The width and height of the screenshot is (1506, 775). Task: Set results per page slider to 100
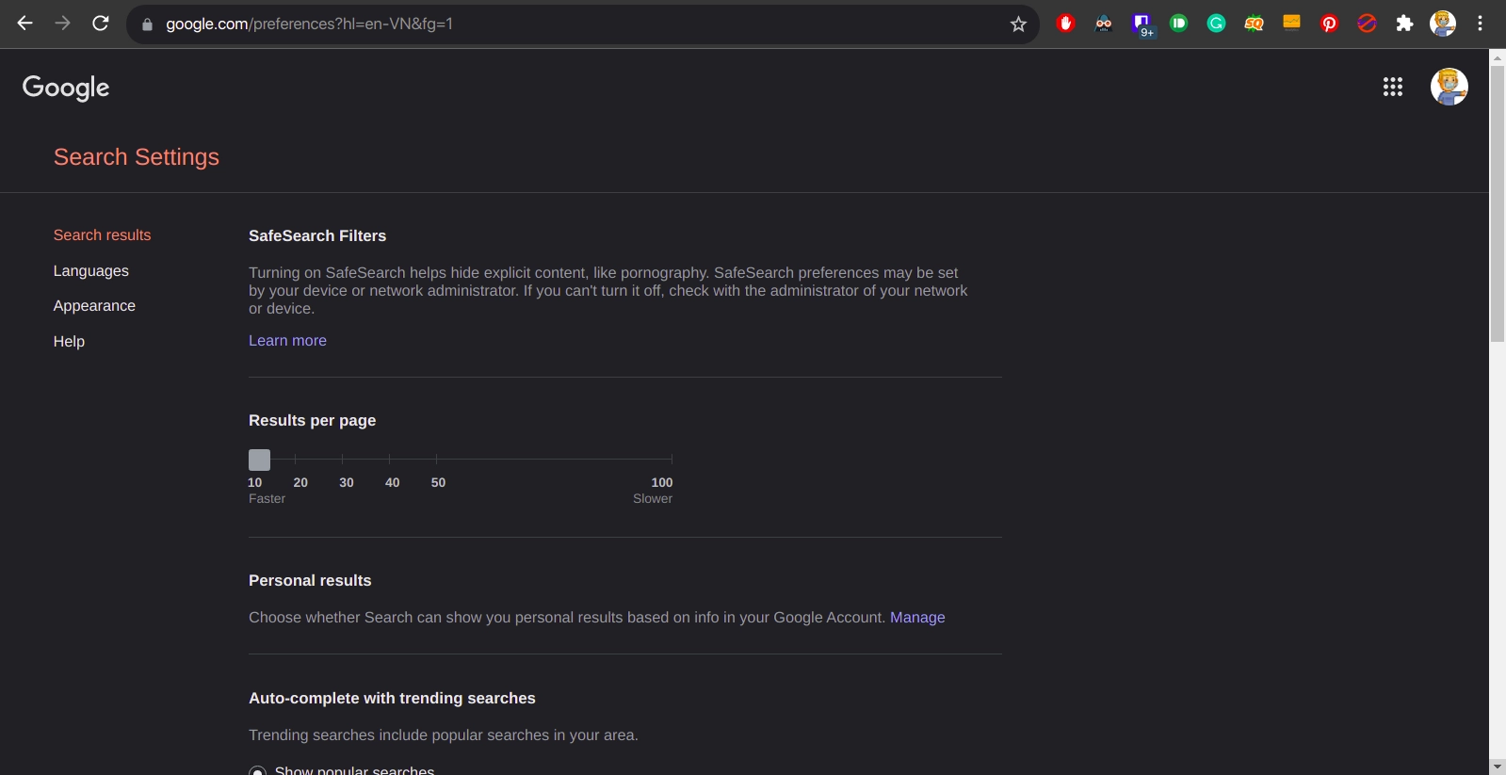click(x=672, y=460)
